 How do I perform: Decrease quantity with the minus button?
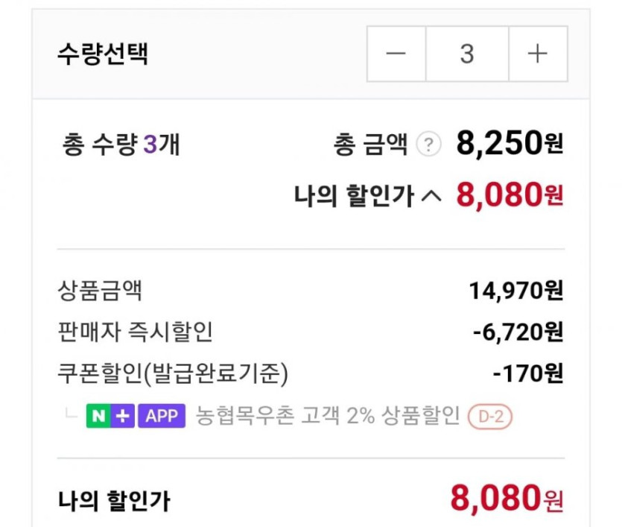[396, 54]
